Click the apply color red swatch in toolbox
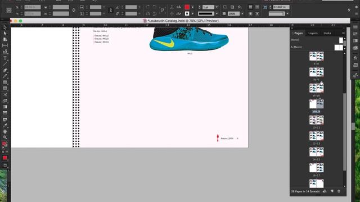This screenshot has height=202, width=360. click(4, 158)
